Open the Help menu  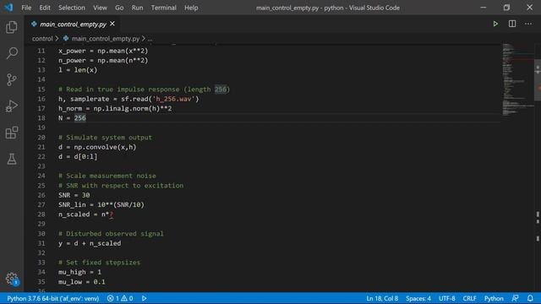191,8
